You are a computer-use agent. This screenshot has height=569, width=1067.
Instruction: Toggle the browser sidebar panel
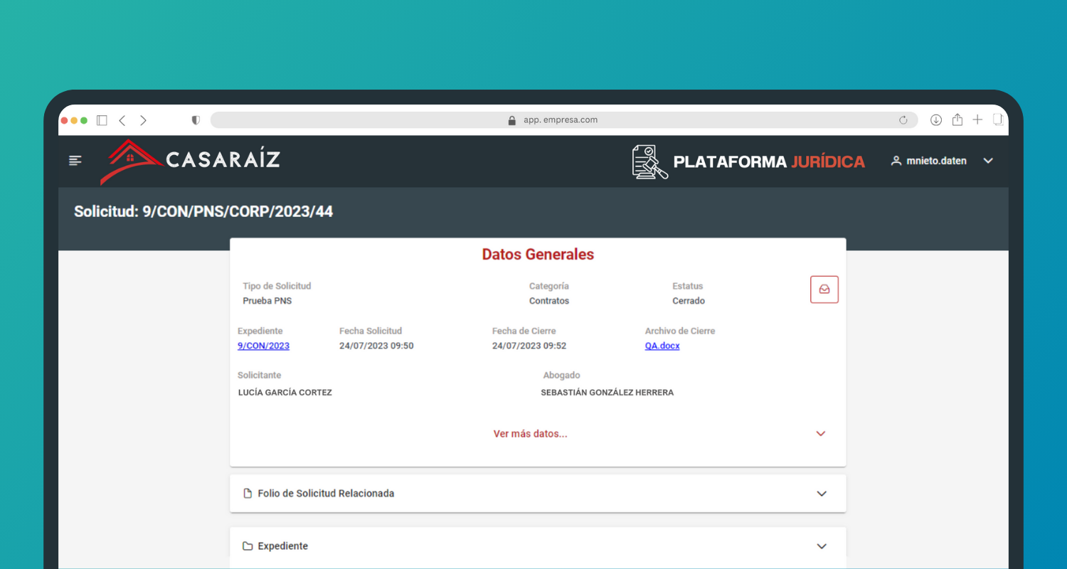[102, 120]
